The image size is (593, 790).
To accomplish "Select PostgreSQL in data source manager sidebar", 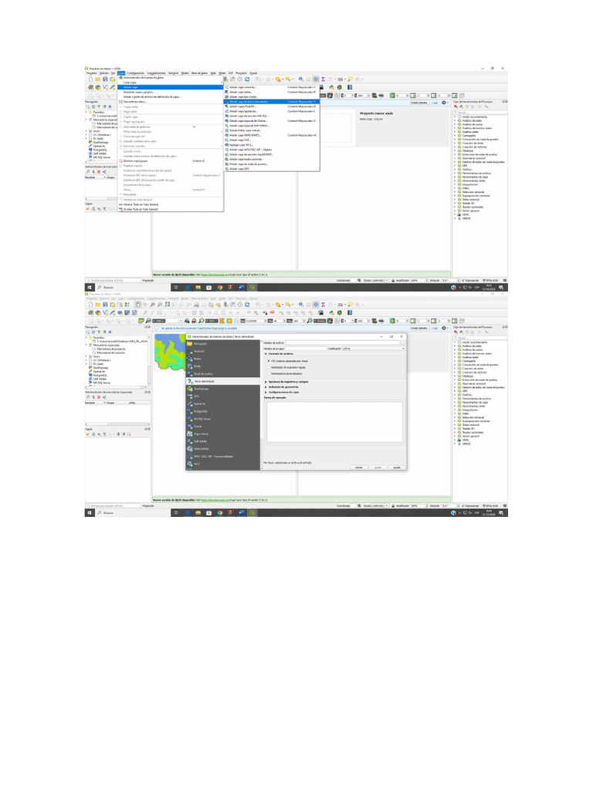I will (x=223, y=411).
